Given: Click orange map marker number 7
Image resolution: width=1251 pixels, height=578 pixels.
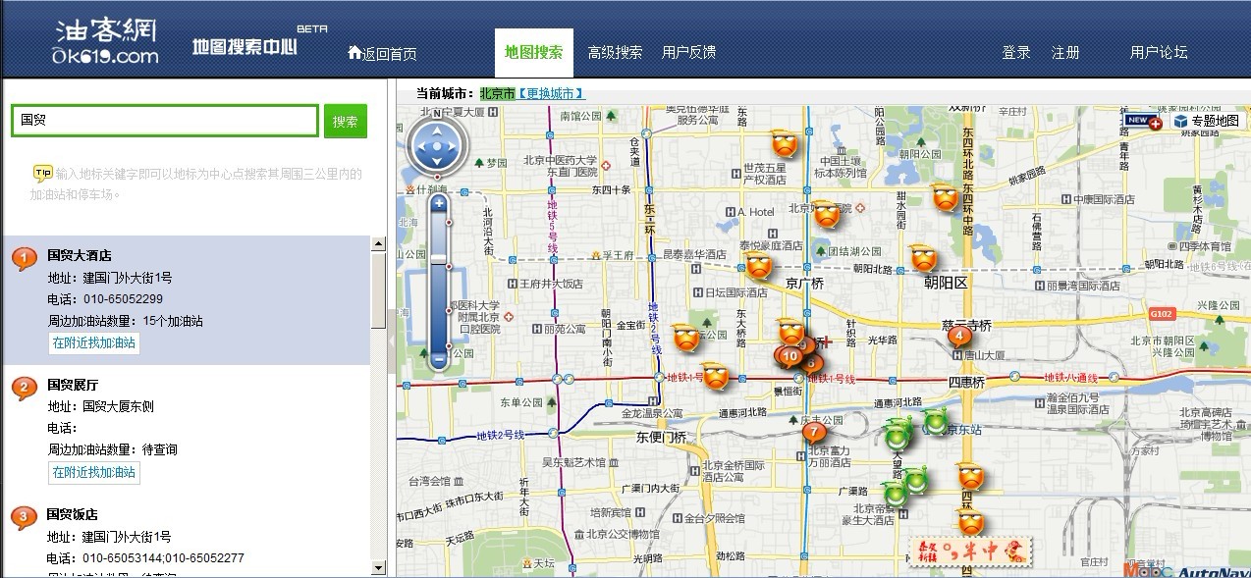Looking at the screenshot, I should (x=812, y=430).
